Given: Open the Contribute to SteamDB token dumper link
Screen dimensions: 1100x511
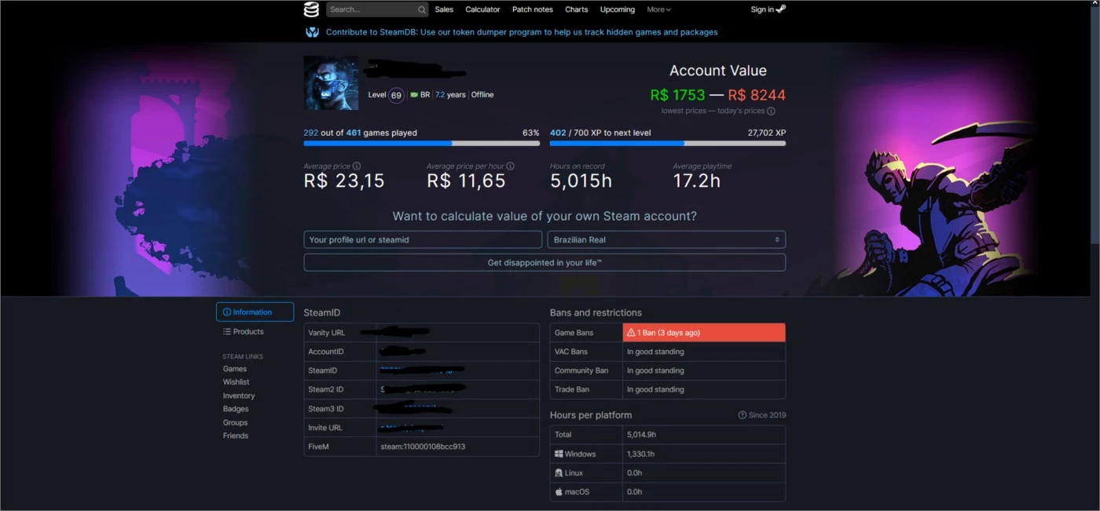Looking at the screenshot, I should coord(522,32).
